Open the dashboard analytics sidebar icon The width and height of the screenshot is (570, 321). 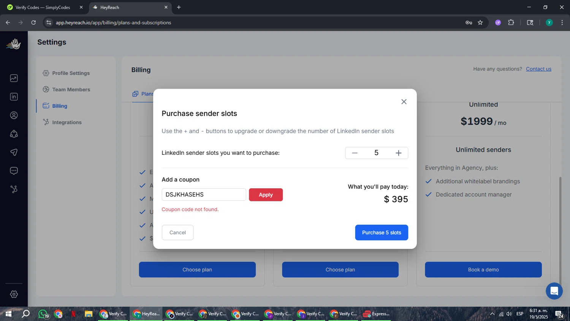14,78
